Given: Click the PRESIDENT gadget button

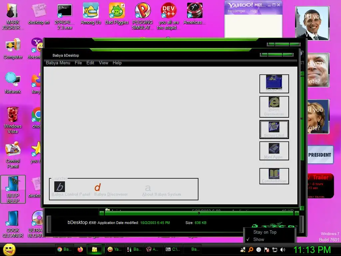Looking at the screenshot, I should tap(320, 155).
